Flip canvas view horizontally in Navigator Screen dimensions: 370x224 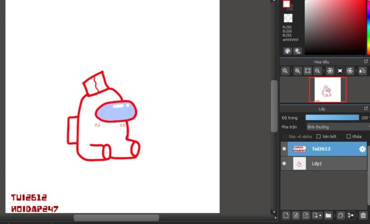point(362,70)
